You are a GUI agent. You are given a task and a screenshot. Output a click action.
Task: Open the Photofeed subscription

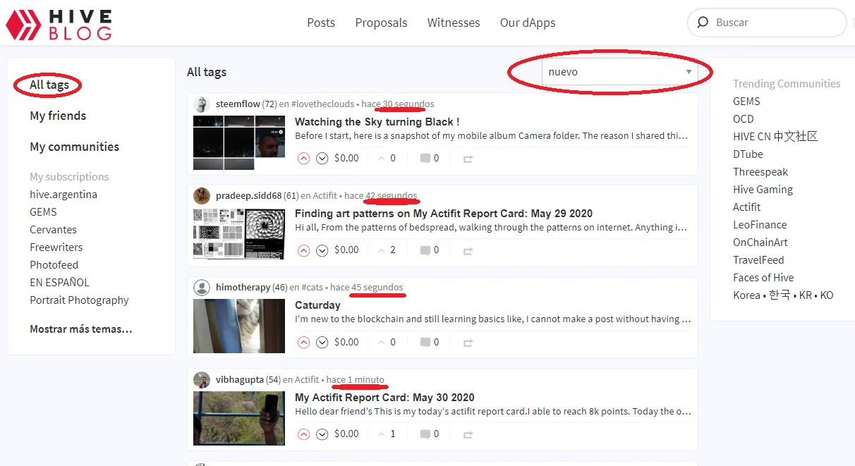tap(54, 265)
